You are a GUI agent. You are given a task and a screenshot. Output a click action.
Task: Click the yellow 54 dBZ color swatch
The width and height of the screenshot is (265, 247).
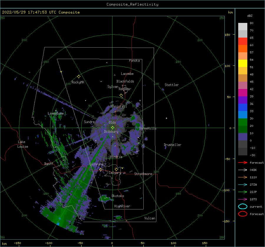pos(243,63)
